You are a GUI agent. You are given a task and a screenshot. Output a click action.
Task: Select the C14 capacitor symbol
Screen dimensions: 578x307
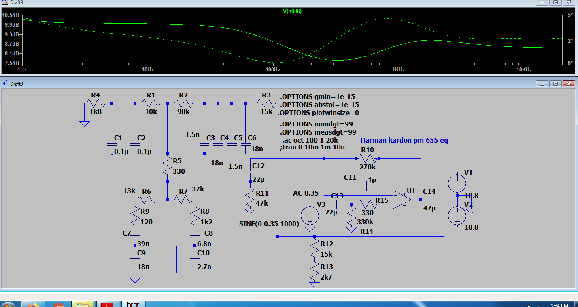click(x=430, y=200)
